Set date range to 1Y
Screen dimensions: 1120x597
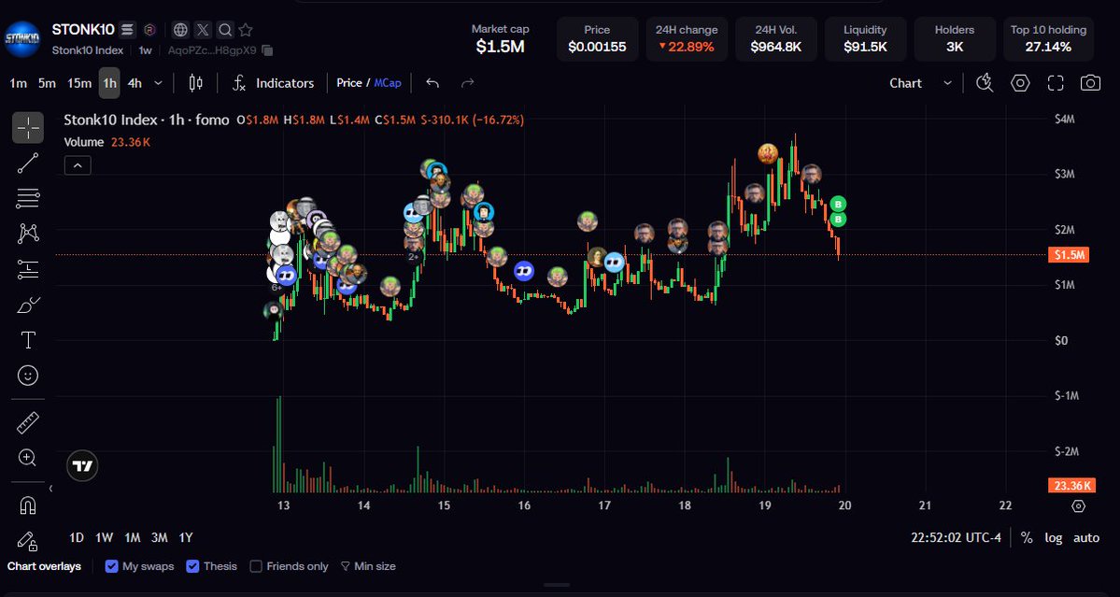[x=186, y=538]
